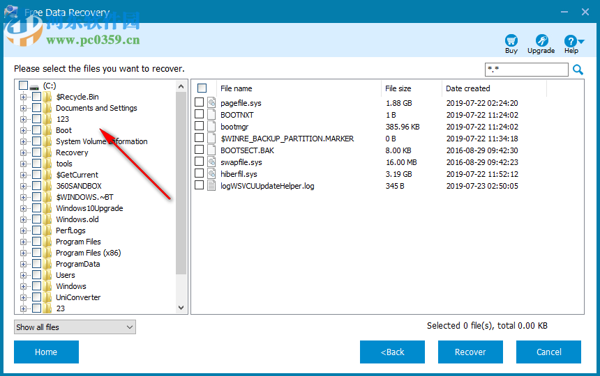Image resolution: width=600 pixels, height=376 pixels.
Task: Expand the Users folder node
Action: [x=23, y=275]
